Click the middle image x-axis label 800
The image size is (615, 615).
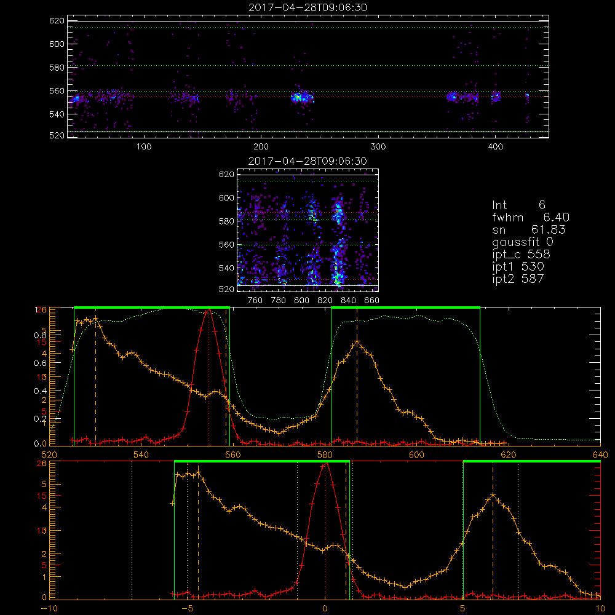(301, 301)
